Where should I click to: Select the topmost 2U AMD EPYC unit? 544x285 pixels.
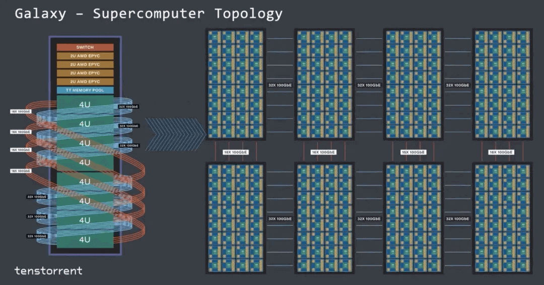click(x=85, y=56)
